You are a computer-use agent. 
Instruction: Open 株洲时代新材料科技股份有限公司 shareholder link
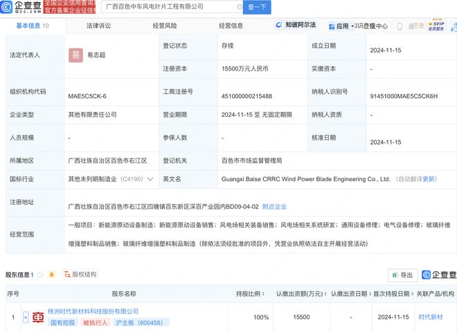pos(93,312)
